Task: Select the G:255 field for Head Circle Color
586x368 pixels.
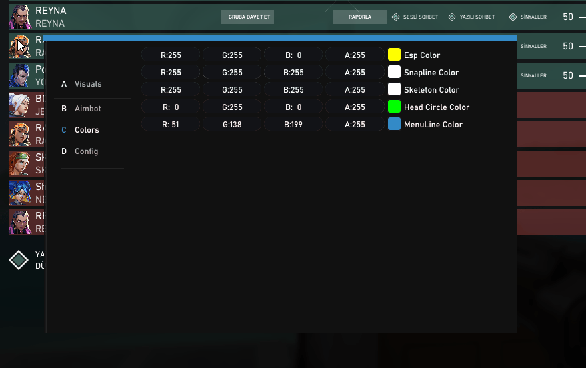Action: pyautogui.click(x=232, y=107)
